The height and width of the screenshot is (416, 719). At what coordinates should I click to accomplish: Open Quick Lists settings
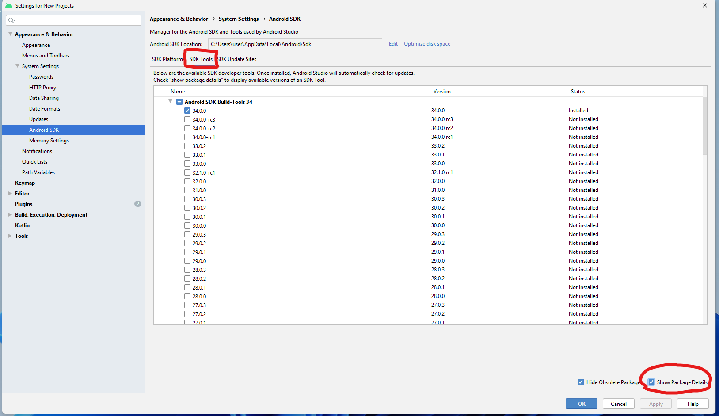tap(34, 162)
